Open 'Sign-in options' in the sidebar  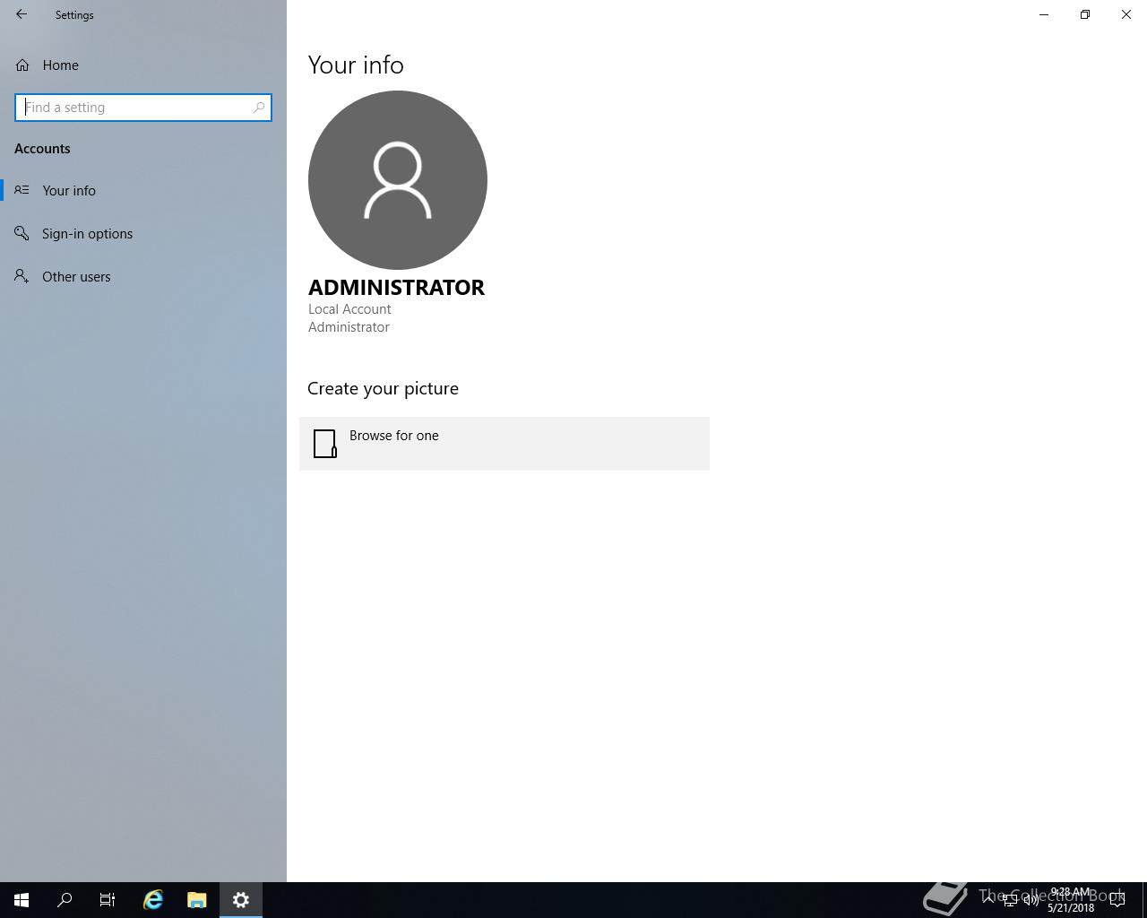[143, 233]
